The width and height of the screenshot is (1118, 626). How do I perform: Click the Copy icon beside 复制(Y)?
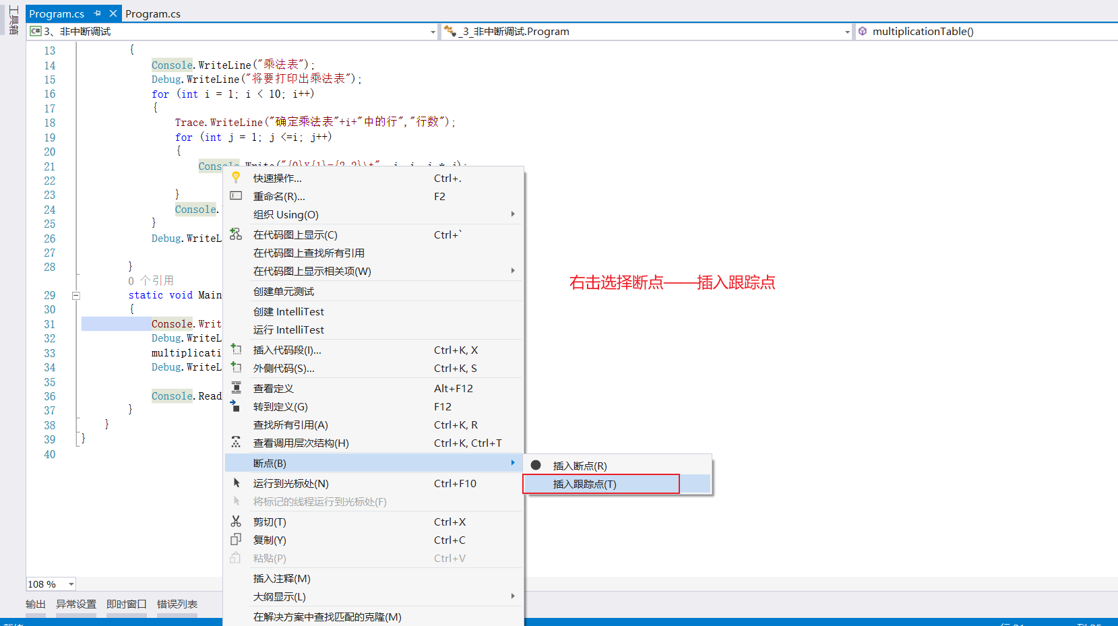pyautogui.click(x=236, y=539)
